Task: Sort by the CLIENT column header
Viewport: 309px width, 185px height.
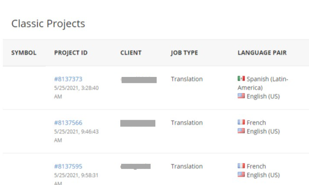Action: click(131, 53)
